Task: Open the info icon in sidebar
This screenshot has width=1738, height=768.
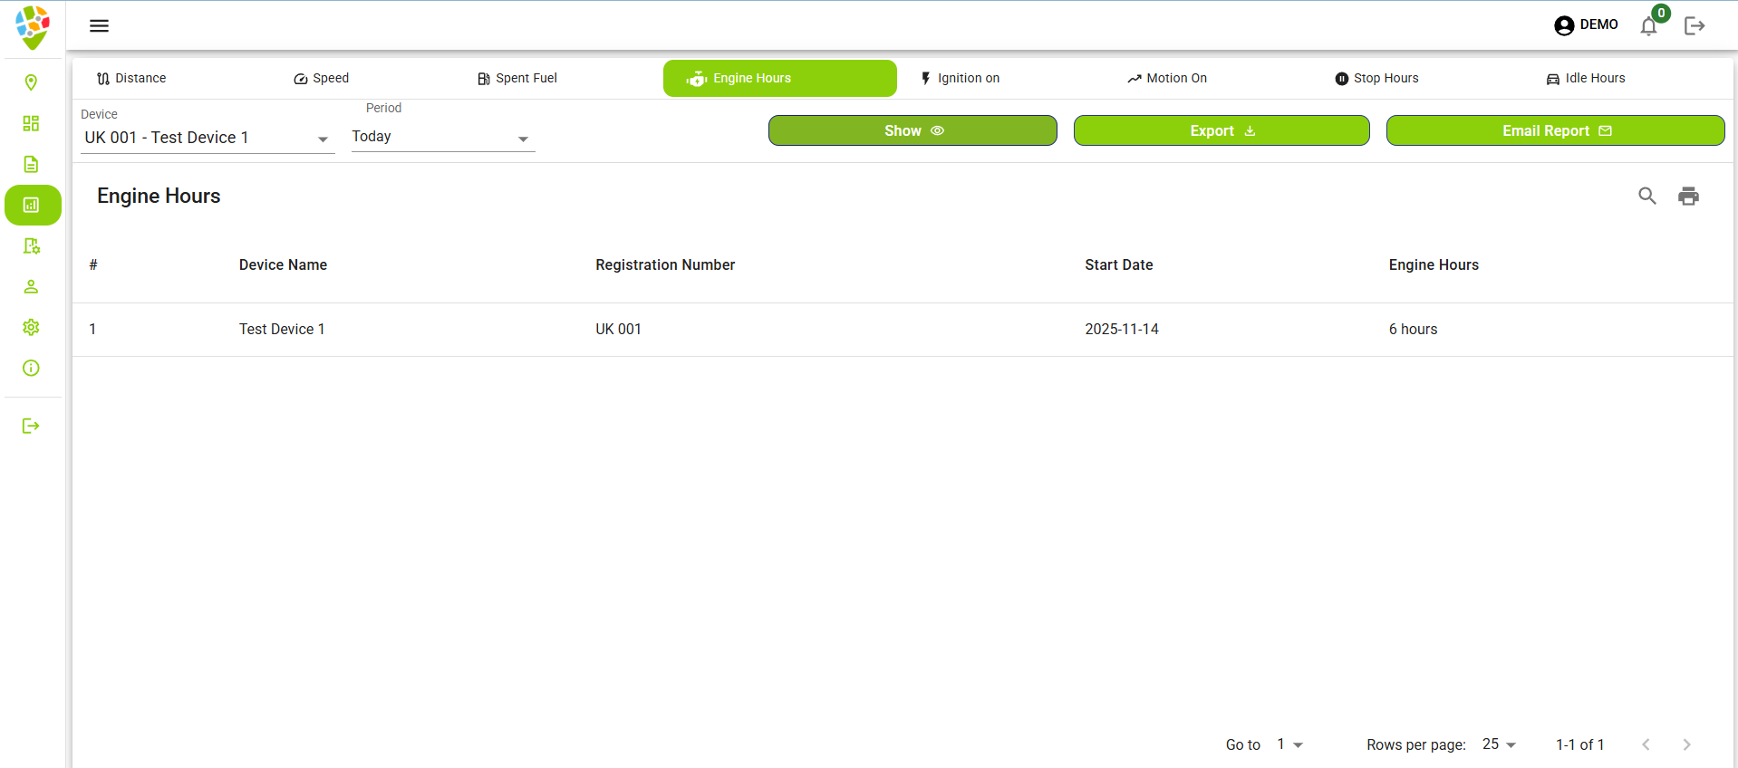Action: pos(31,368)
